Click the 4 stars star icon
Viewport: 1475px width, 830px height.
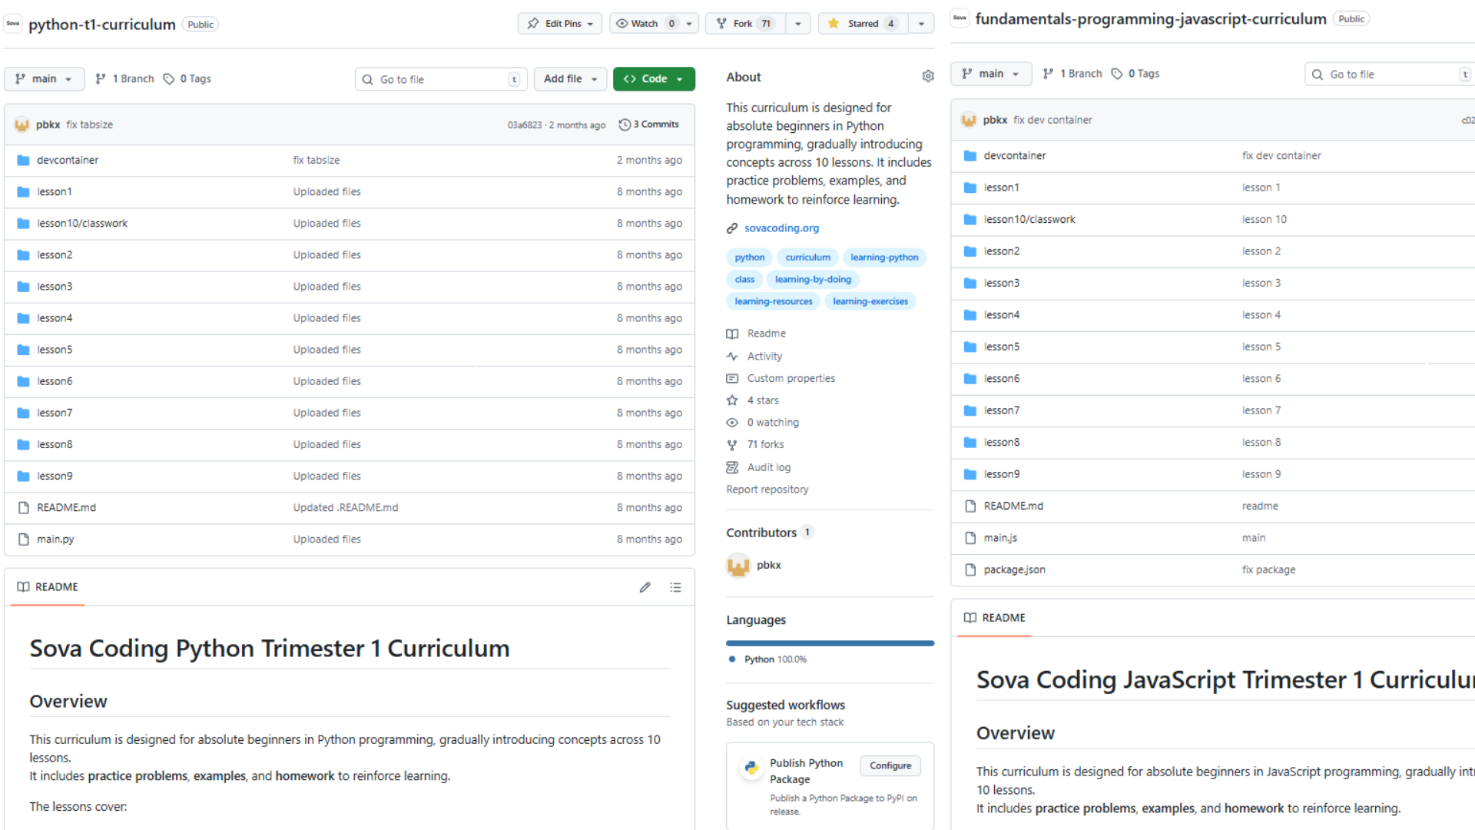click(x=734, y=400)
